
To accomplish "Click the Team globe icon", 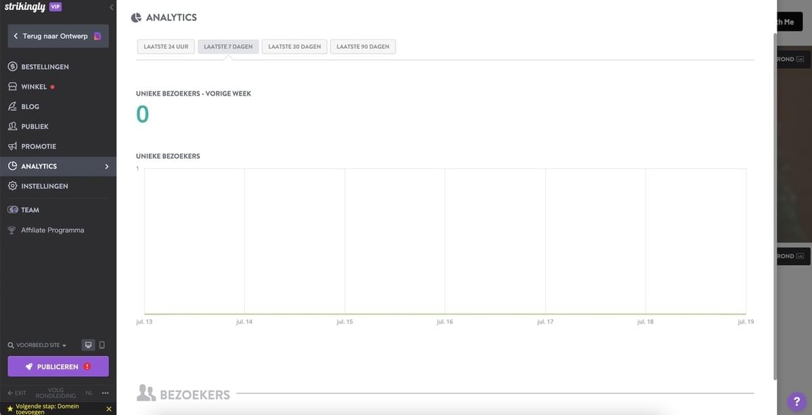I will 13,210.
